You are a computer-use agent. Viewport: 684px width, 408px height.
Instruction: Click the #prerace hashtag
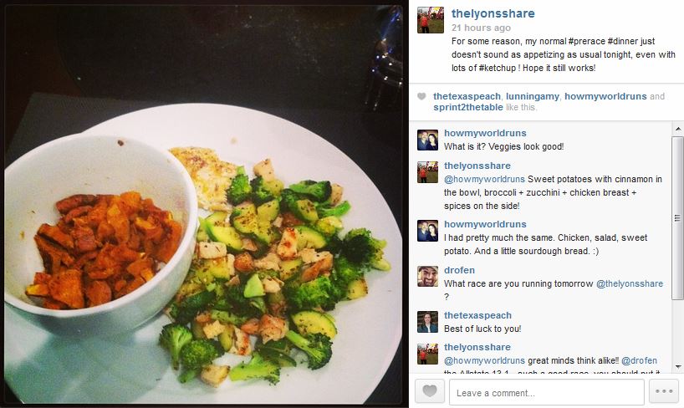[586, 42]
